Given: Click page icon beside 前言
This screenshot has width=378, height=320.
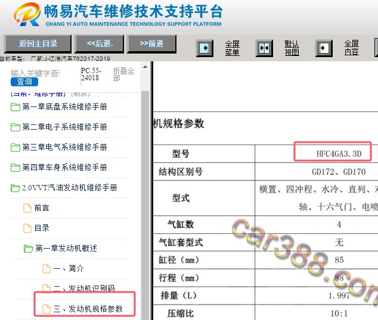Looking at the screenshot, I should click(27, 208).
